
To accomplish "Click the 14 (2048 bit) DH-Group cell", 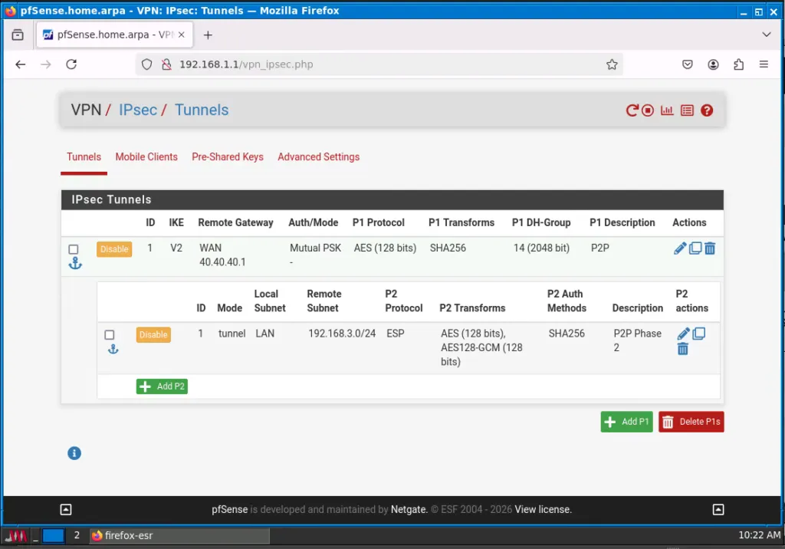I will (x=541, y=248).
